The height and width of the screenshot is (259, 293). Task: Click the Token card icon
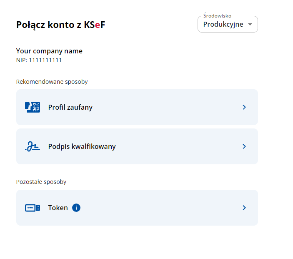coord(33,208)
